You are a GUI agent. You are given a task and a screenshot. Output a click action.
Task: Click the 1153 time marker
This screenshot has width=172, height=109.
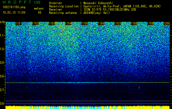[52, 23]
